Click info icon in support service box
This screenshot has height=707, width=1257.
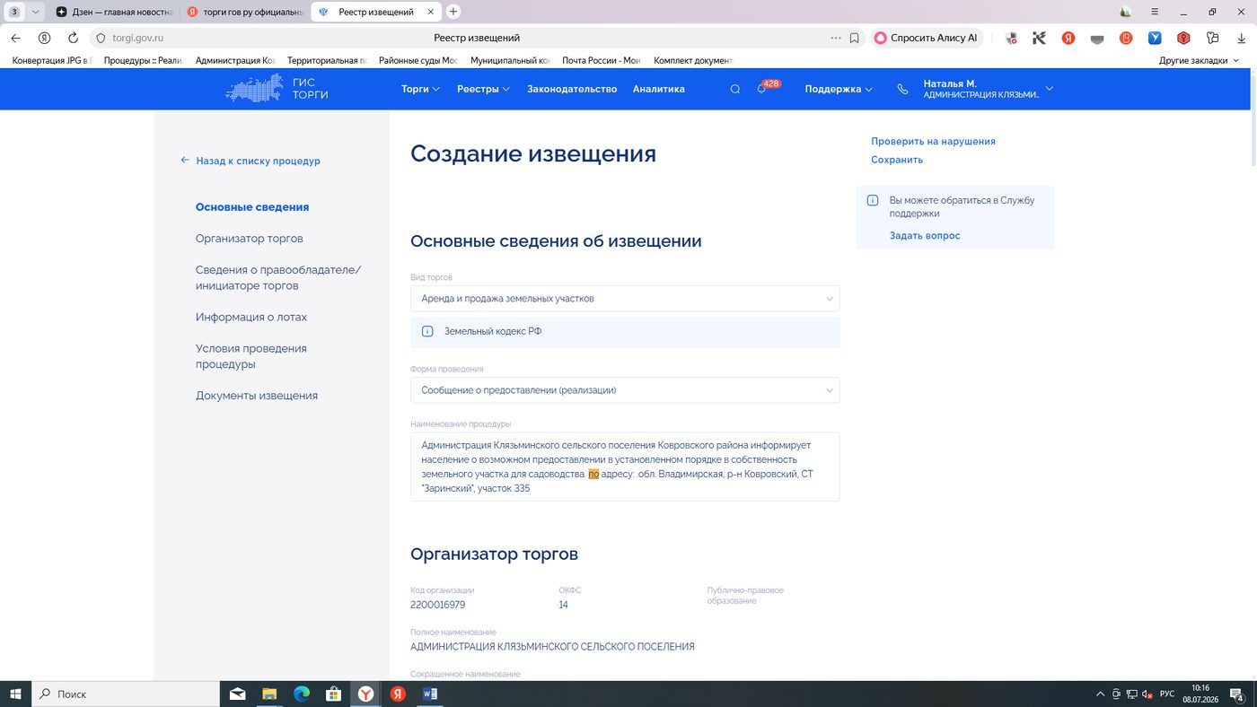coord(873,201)
